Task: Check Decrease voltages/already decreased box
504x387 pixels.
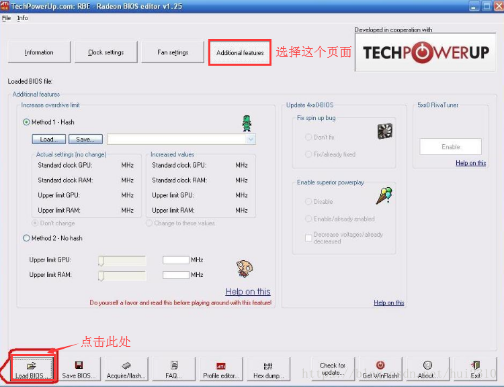Action: (308, 238)
